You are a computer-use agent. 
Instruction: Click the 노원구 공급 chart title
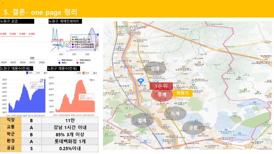point(17,21)
